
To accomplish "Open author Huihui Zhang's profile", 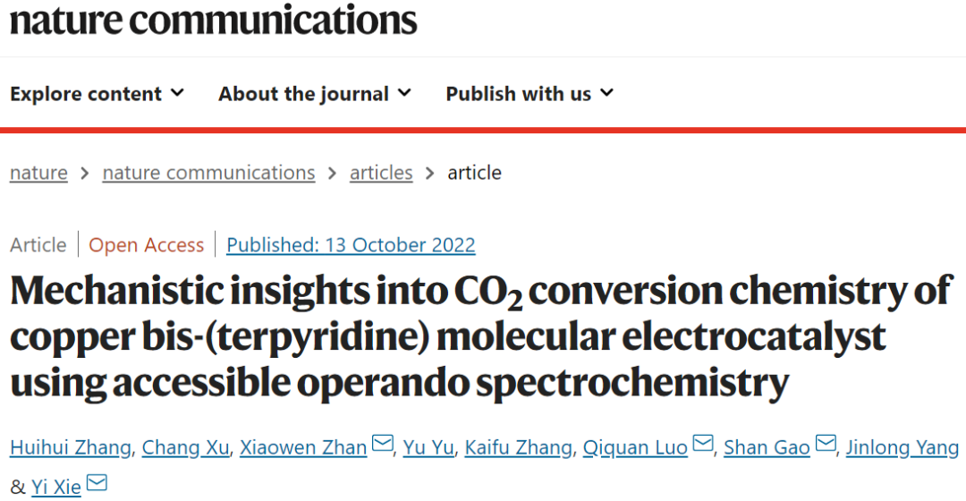I will tap(71, 448).
